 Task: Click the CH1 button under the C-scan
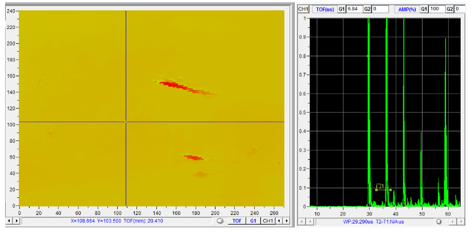click(x=268, y=221)
